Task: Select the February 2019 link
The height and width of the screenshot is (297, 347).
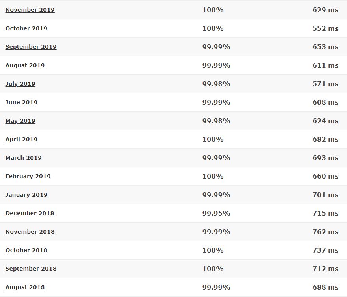Action: pos(28,177)
